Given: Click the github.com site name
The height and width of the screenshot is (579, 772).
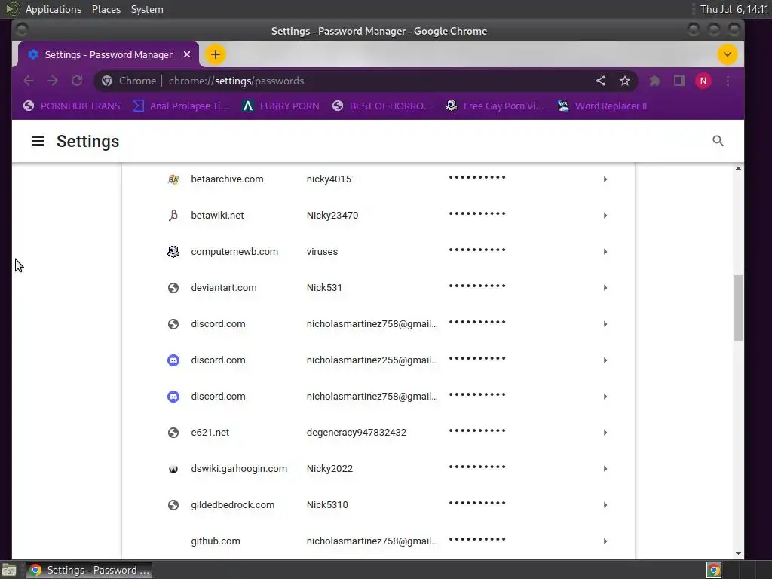Looking at the screenshot, I should point(216,541).
